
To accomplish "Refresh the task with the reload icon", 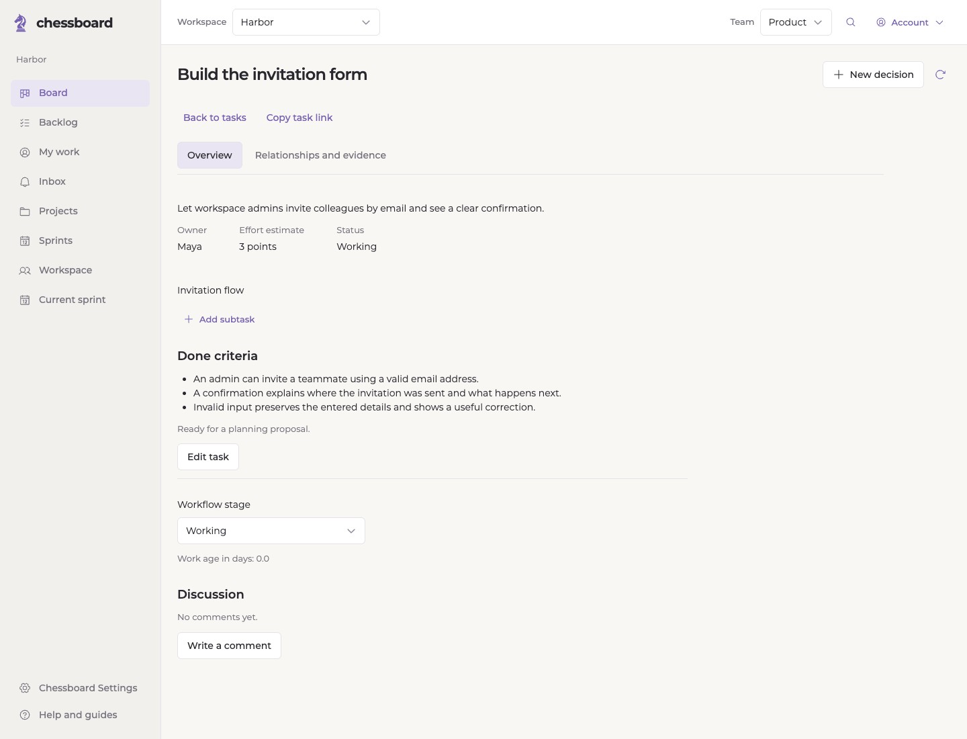I will click(x=940, y=75).
